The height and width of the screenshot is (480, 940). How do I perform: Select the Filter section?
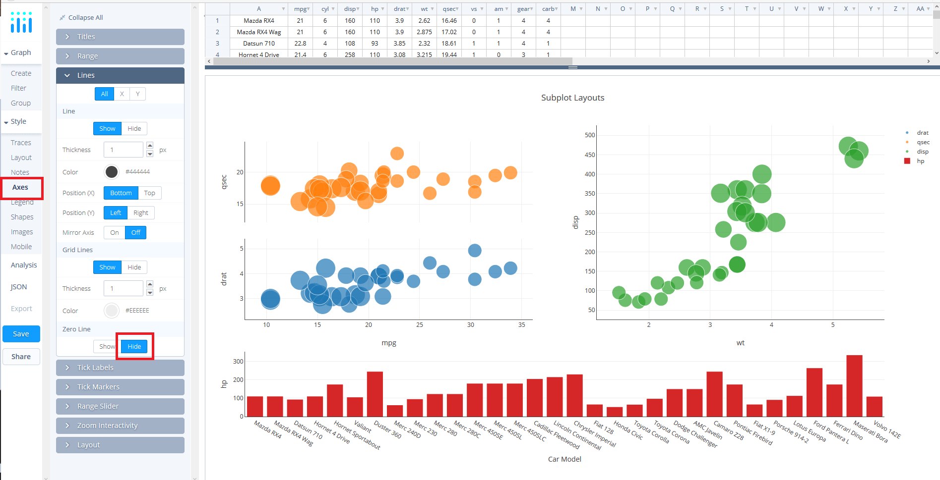tap(20, 88)
